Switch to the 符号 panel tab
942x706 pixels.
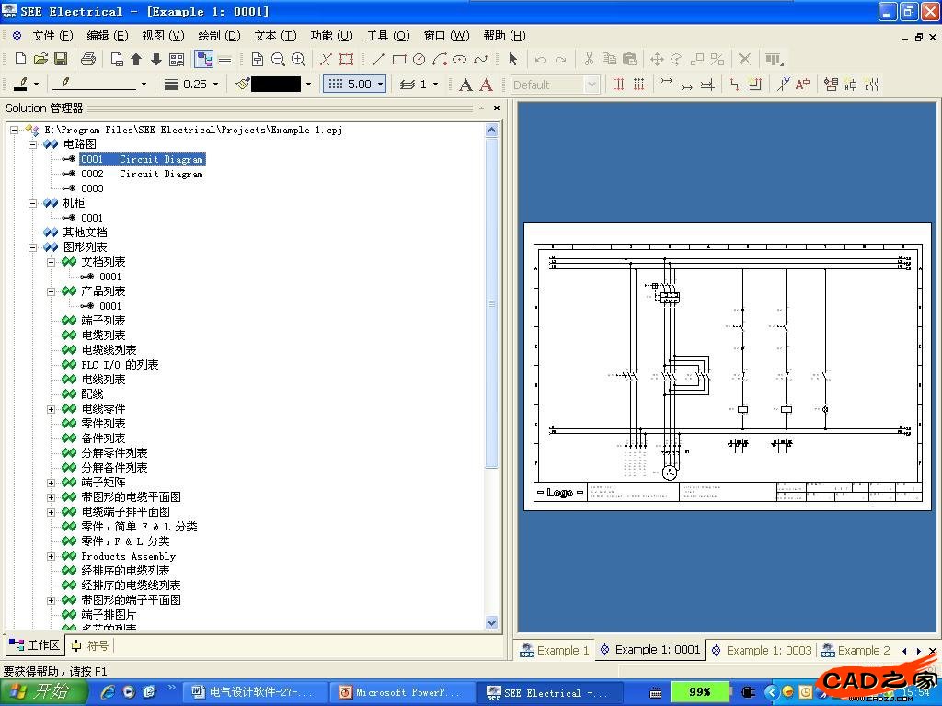pos(90,645)
